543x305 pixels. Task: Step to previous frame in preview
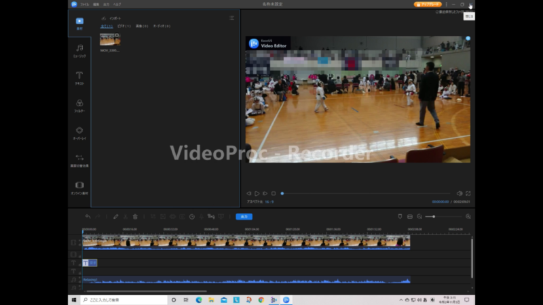tap(248, 193)
